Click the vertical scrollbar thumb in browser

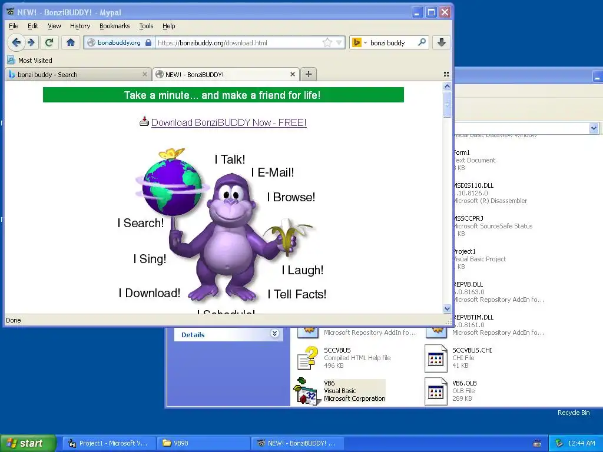(447, 104)
